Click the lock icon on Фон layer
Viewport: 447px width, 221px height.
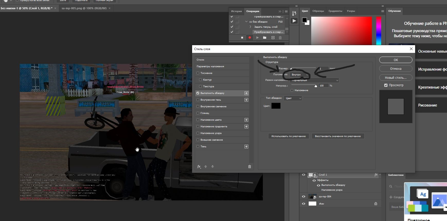pos(376,204)
